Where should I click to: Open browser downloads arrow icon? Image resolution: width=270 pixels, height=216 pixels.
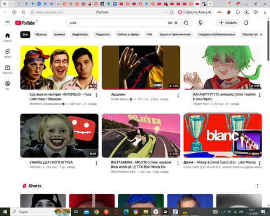pyautogui.click(x=265, y=12)
